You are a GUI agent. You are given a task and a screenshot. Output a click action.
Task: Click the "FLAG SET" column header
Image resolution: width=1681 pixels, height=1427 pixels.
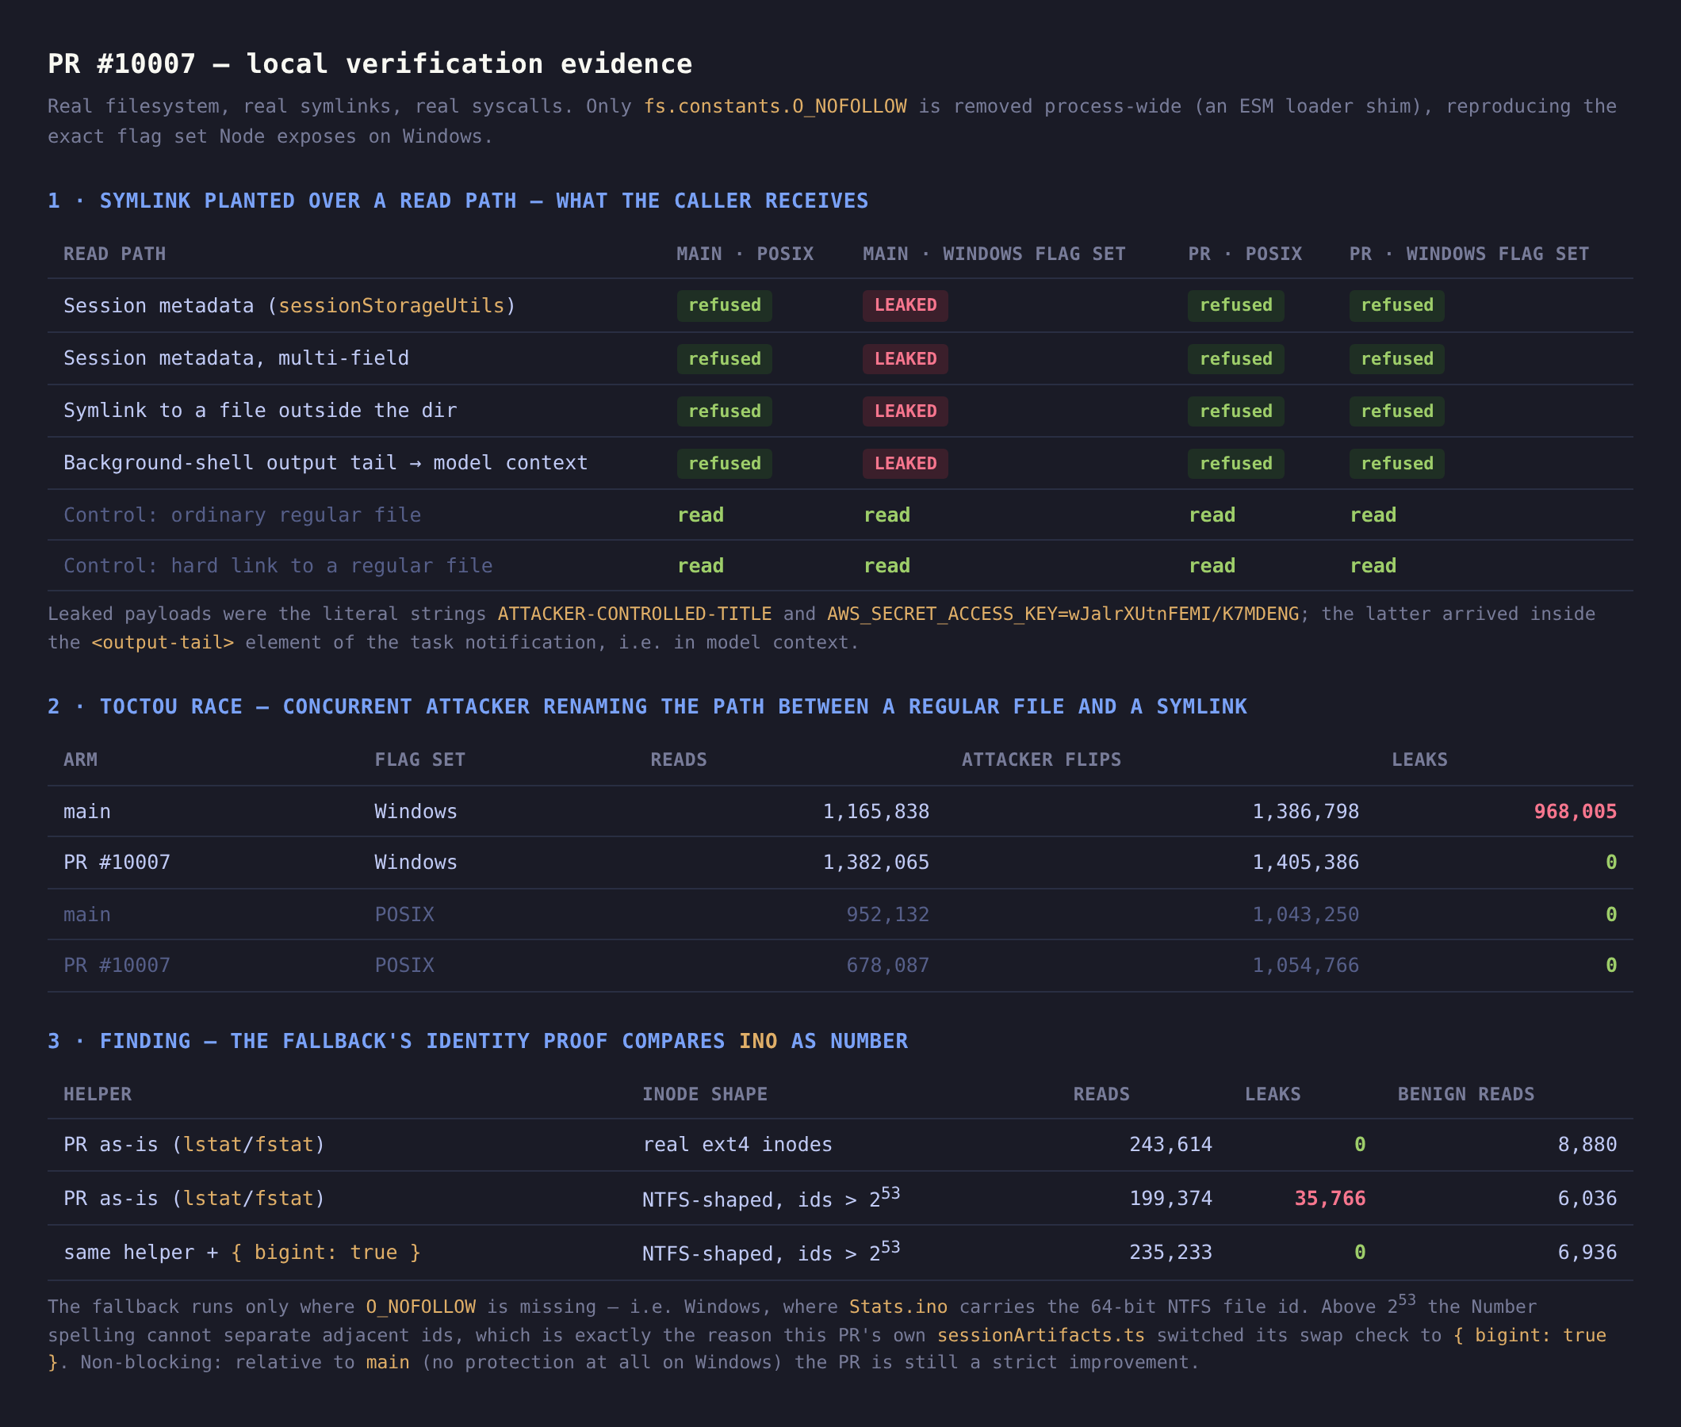click(x=419, y=759)
